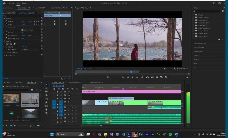
Task: Select the Type tool
Action: 46,113
